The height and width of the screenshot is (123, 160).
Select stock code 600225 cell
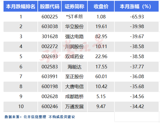pyautogui.click(x=50, y=17)
